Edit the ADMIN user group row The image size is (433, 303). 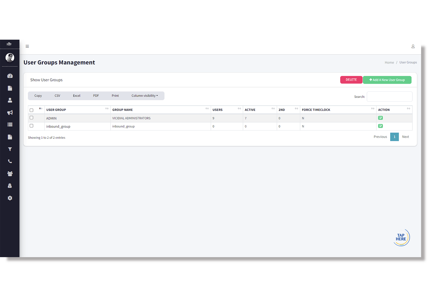(x=380, y=118)
